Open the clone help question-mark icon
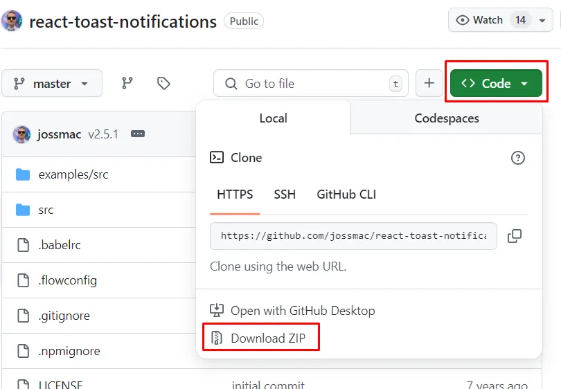561x389 pixels. tap(517, 158)
